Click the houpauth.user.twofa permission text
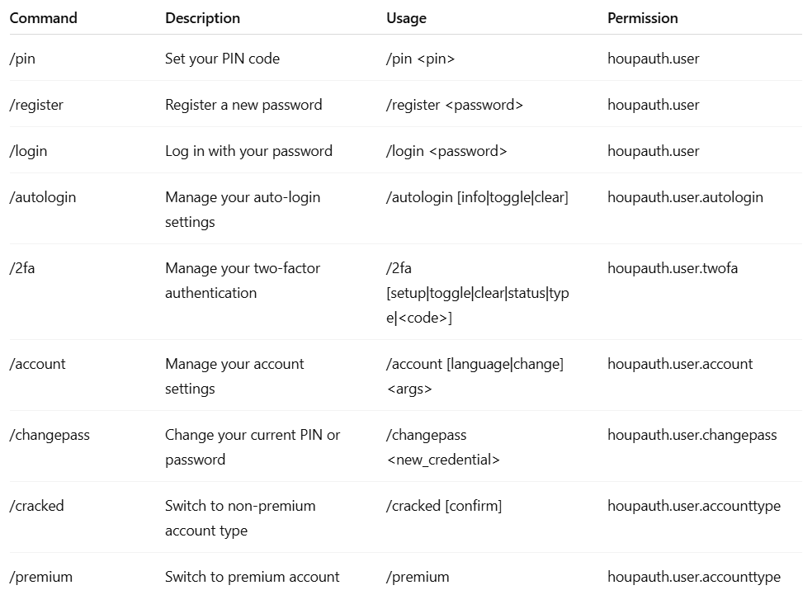 click(x=673, y=268)
